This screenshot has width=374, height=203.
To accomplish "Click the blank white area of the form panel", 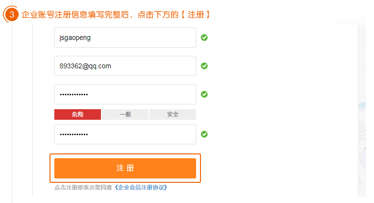I will (281, 107).
